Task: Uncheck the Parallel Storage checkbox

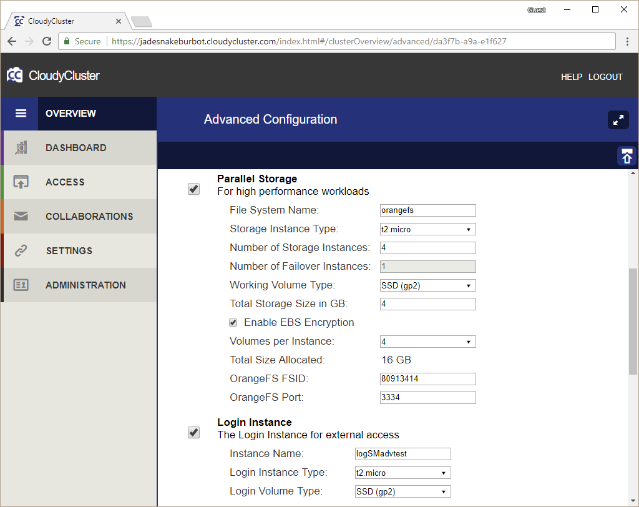Action: (x=193, y=189)
